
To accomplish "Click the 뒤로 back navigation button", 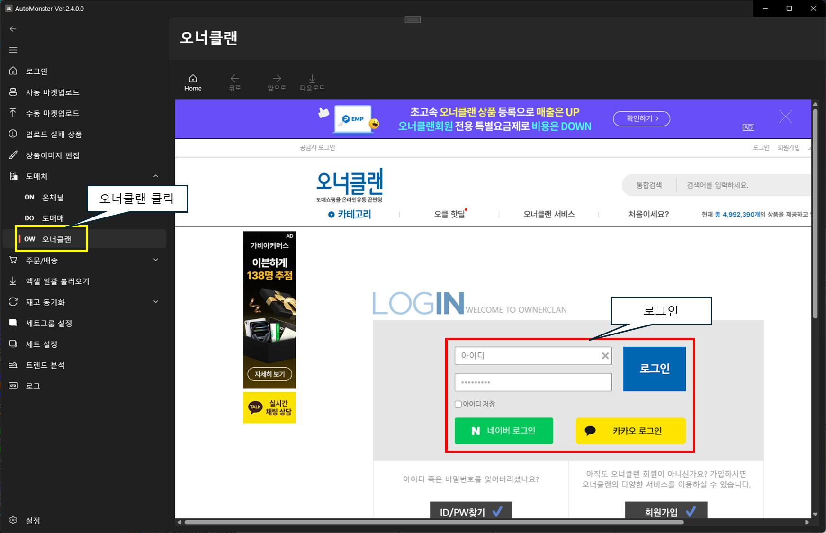I will tap(235, 83).
